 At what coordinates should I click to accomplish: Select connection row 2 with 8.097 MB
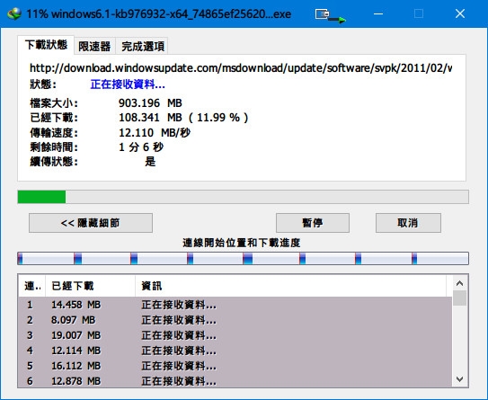tap(235, 320)
